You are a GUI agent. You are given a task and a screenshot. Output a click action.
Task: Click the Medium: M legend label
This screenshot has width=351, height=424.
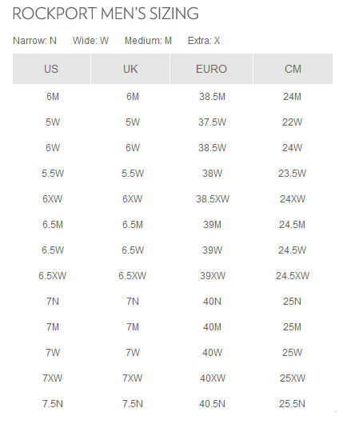(148, 41)
